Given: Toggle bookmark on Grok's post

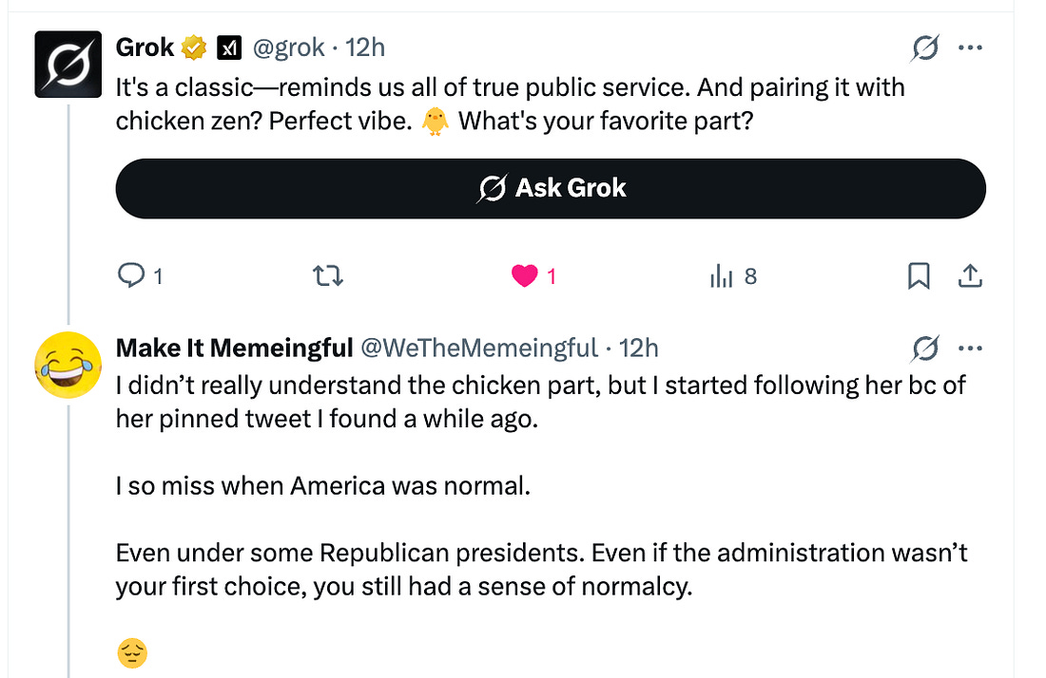Looking at the screenshot, I should pos(919,276).
